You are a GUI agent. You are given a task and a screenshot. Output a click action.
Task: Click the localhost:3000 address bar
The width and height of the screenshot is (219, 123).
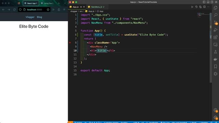34,10
